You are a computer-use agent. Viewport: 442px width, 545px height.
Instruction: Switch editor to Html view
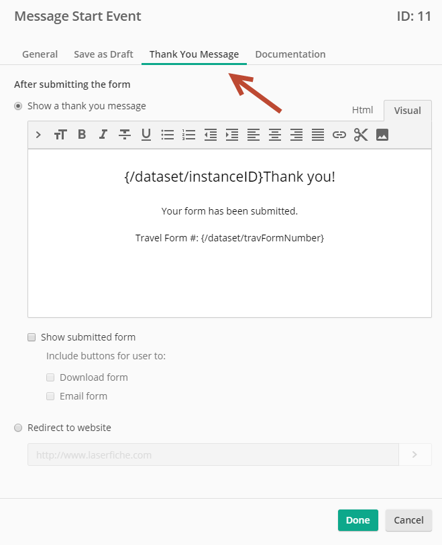click(x=362, y=110)
